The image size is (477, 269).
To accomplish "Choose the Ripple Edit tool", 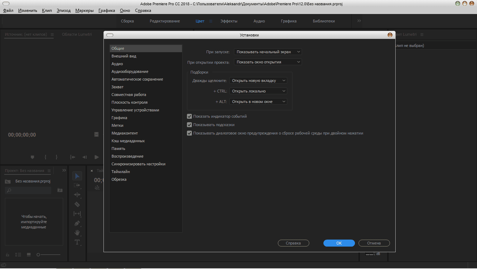I will pyautogui.click(x=77, y=195).
